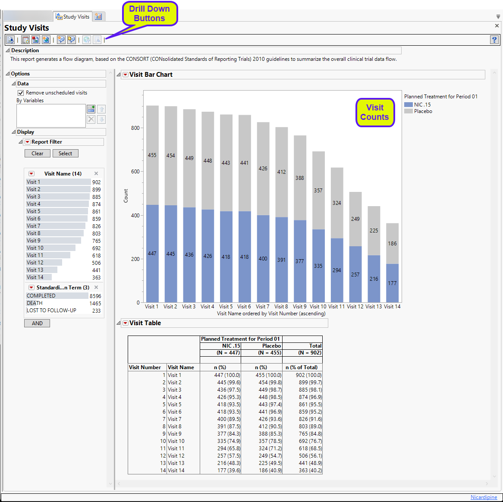
Task: Open the Report Filter red triangle menu
Action: (27, 142)
